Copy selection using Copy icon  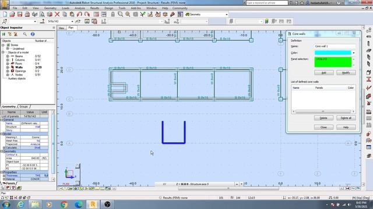[x=65, y=15]
